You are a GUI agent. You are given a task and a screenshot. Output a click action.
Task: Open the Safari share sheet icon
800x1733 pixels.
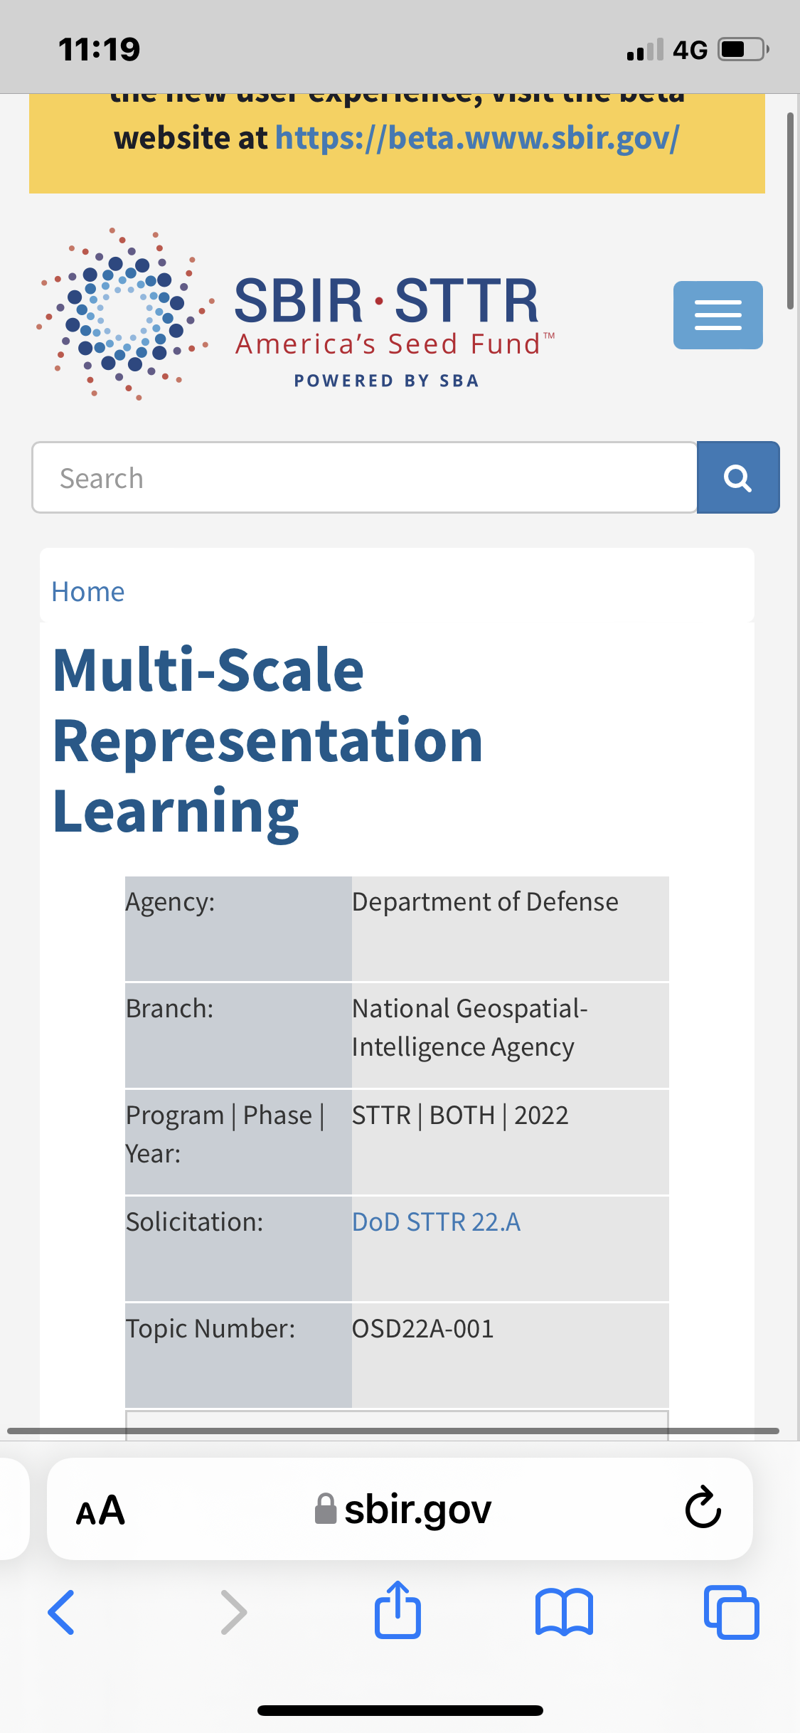click(x=398, y=1610)
